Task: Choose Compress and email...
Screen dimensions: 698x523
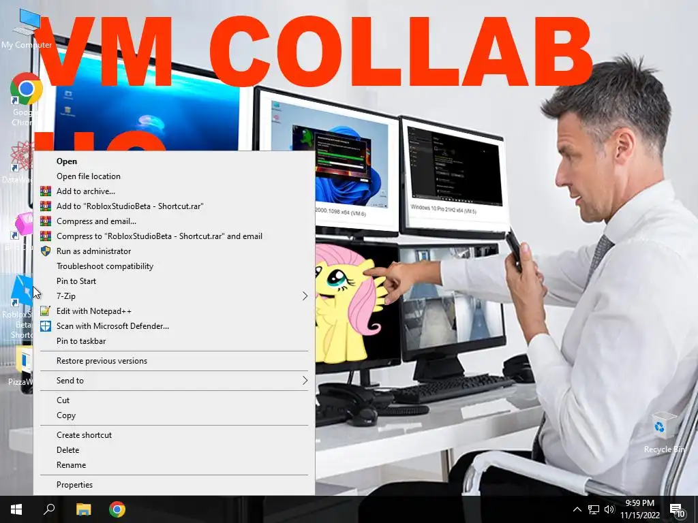Action: pos(174,221)
